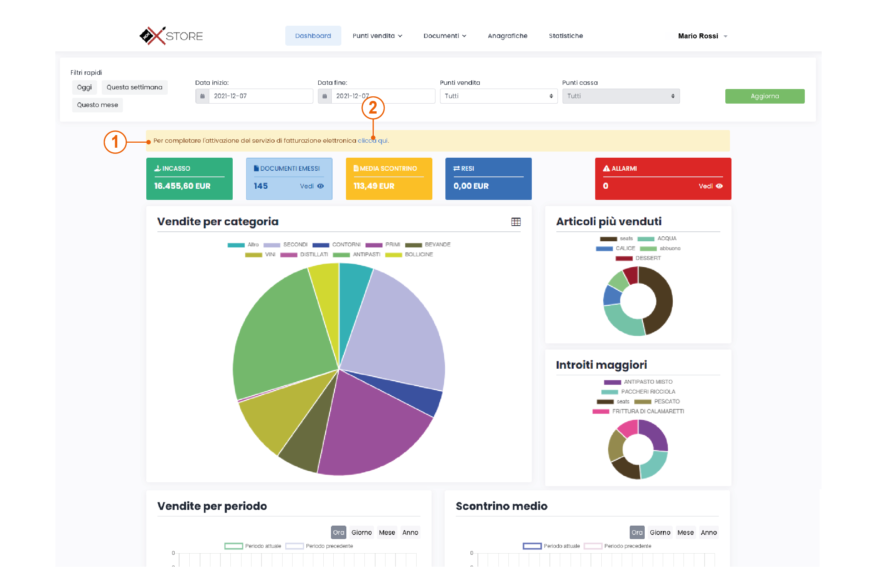
Task: Open table view of Vendite per categoria
Action: [x=516, y=221]
